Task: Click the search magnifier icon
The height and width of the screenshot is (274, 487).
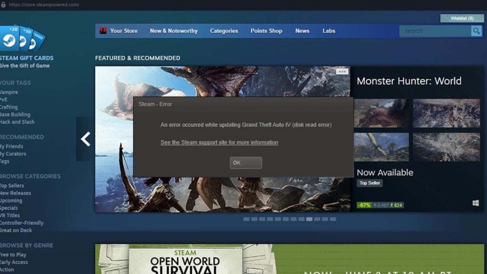Action: pyautogui.click(x=476, y=31)
